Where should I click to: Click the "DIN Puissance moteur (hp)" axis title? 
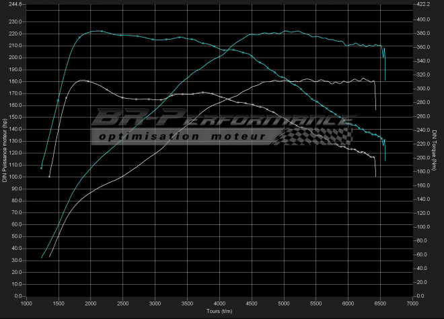click(x=5, y=150)
